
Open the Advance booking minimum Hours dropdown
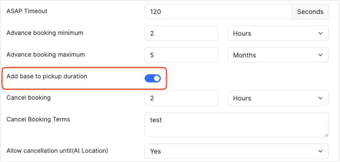pyautogui.click(x=278, y=33)
